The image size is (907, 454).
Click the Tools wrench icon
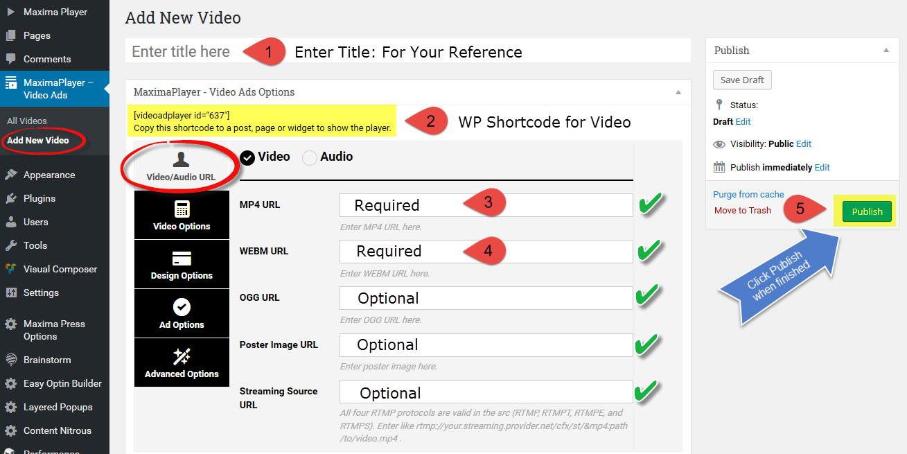[x=11, y=245]
